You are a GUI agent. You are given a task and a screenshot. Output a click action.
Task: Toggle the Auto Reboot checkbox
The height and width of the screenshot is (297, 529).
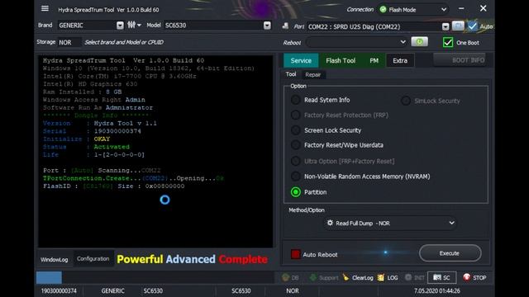[x=296, y=254]
